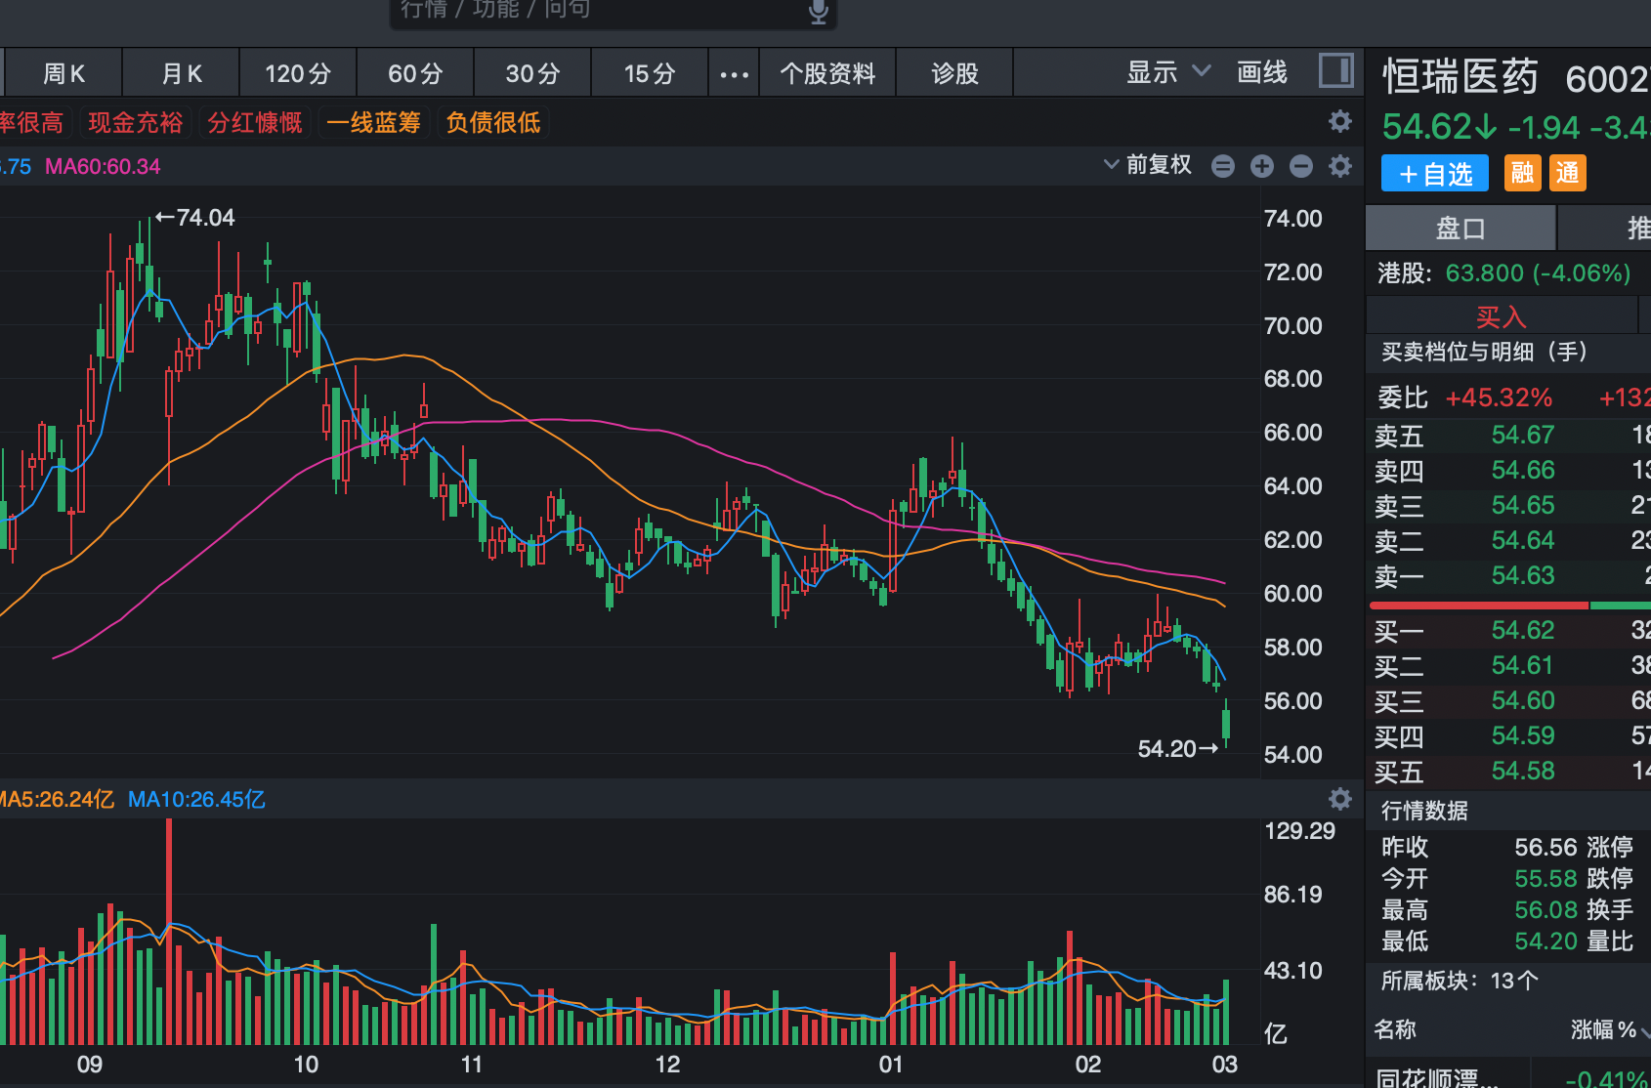
Task: Click the equals reset-zoom chart icon
Action: click(1223, 166)
